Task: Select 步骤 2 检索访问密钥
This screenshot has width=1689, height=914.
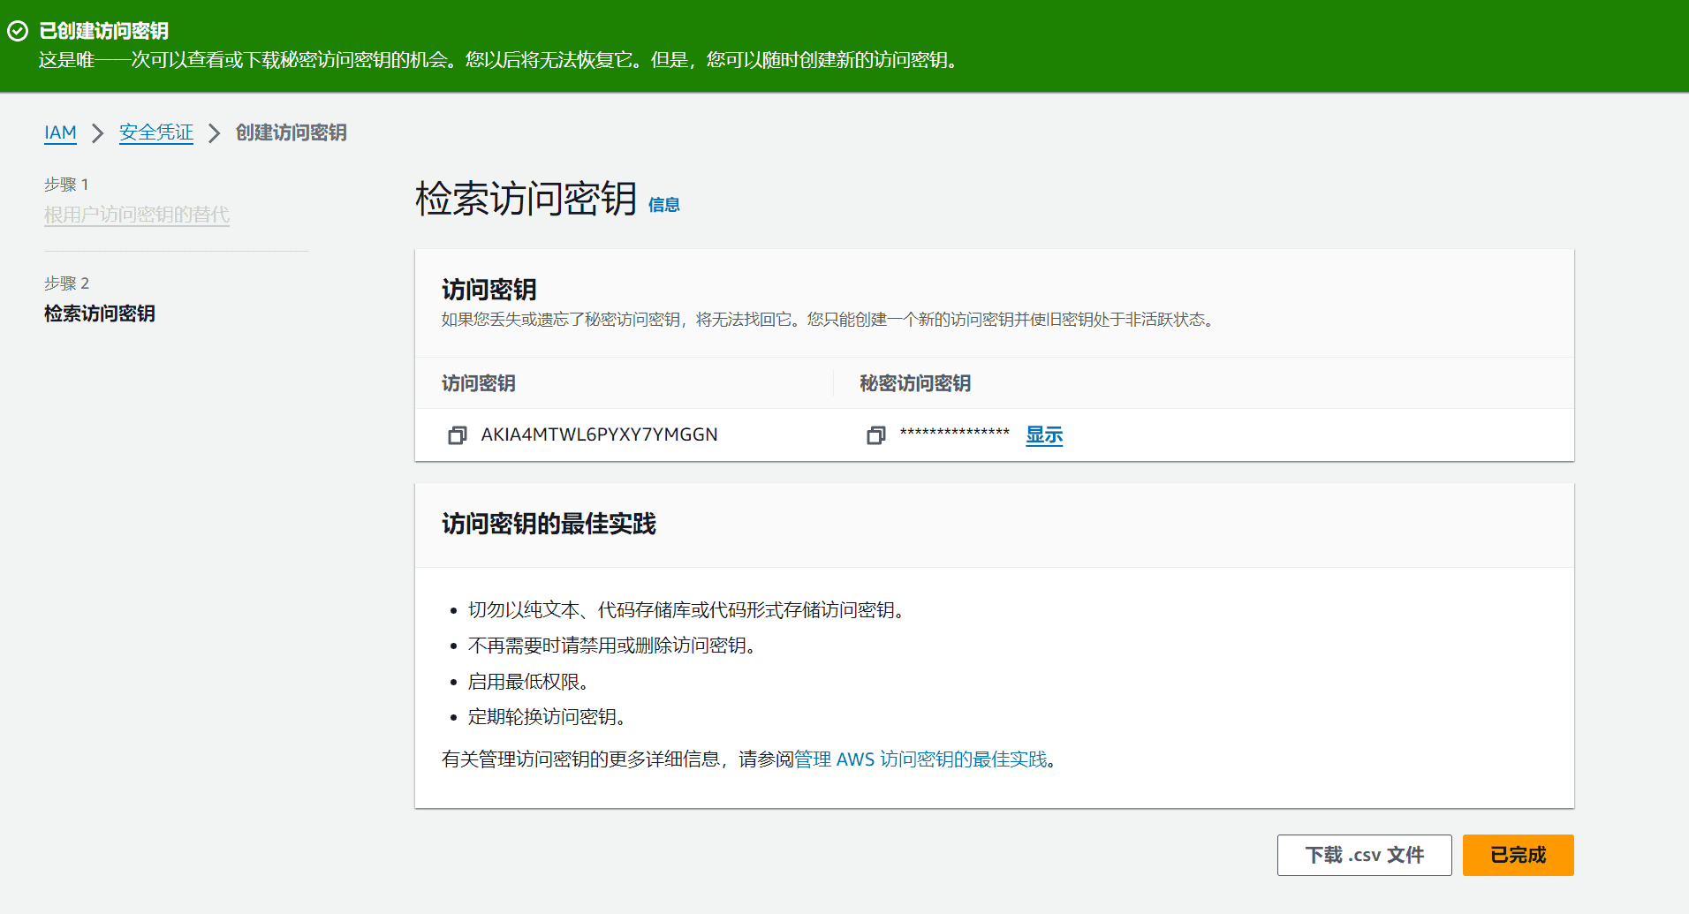Action: pyautogui.click(x=99, y=313)
